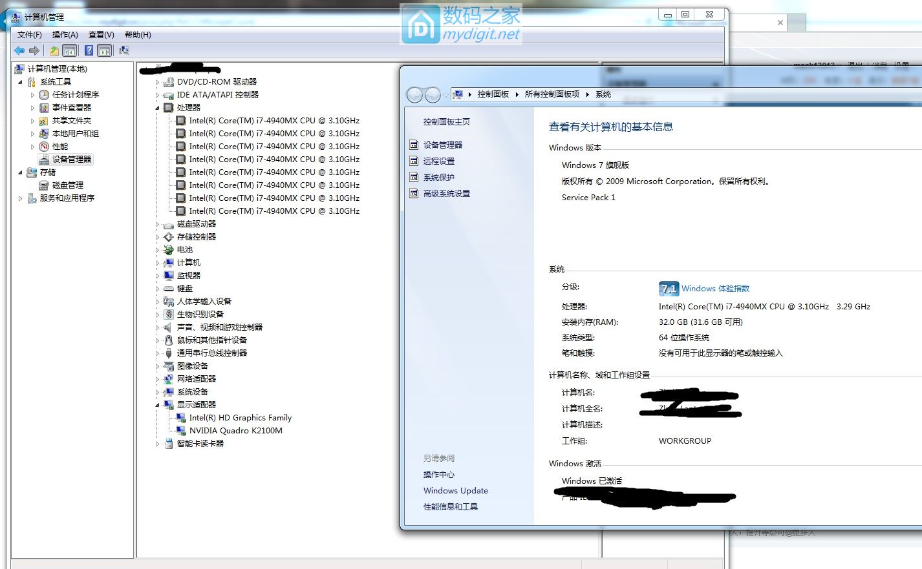Toggle the show/hide console tree toolbar icon

pyautogui.click(x=70, y=50)
